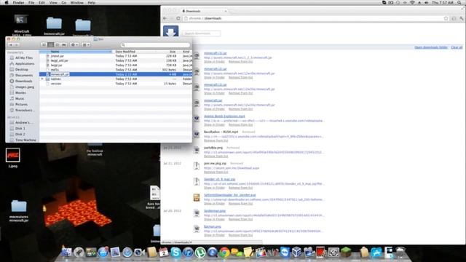
Task: Open the Finder menu in menu bar
Action: point(18,3)
